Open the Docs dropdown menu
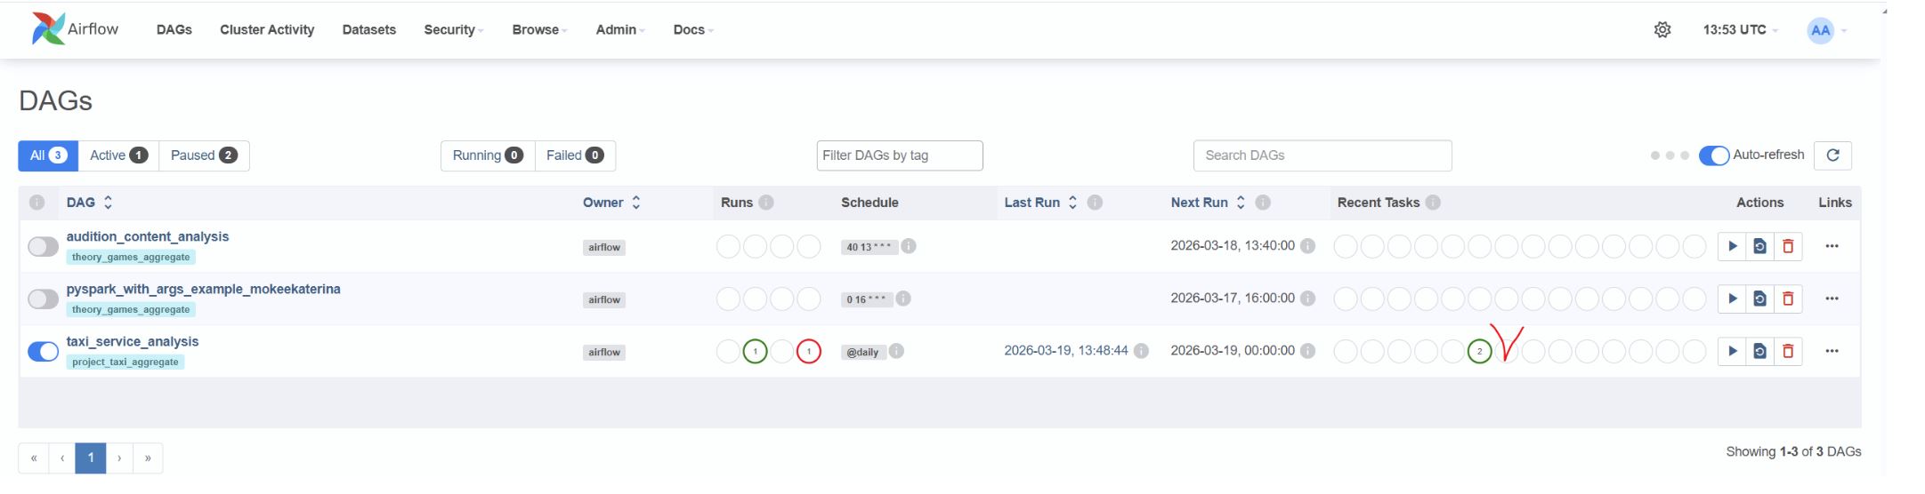Image resolution: width=1925 pixels, height=494 pixels. coord(693,29)
